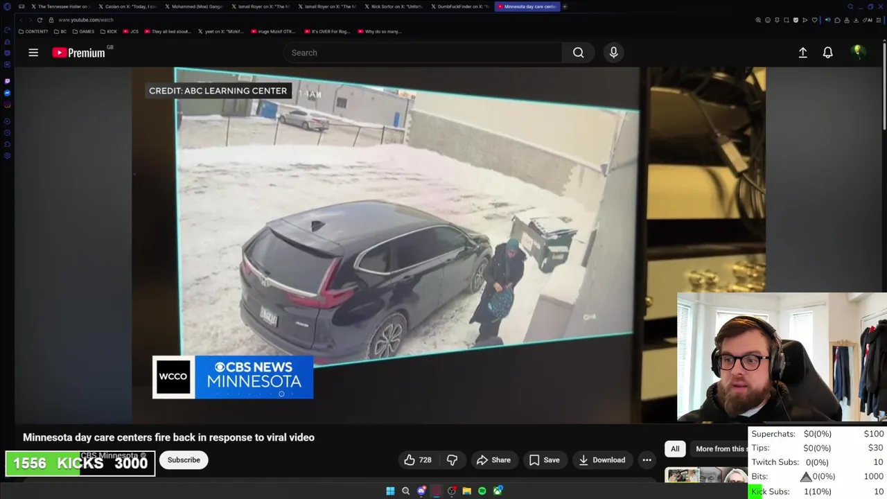Open Windows taskbar search icon
The image size is (887, 499).
click(406, 491)
